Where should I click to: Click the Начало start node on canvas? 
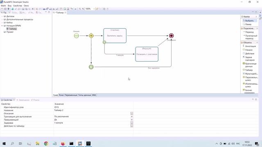tap(77, 36)
